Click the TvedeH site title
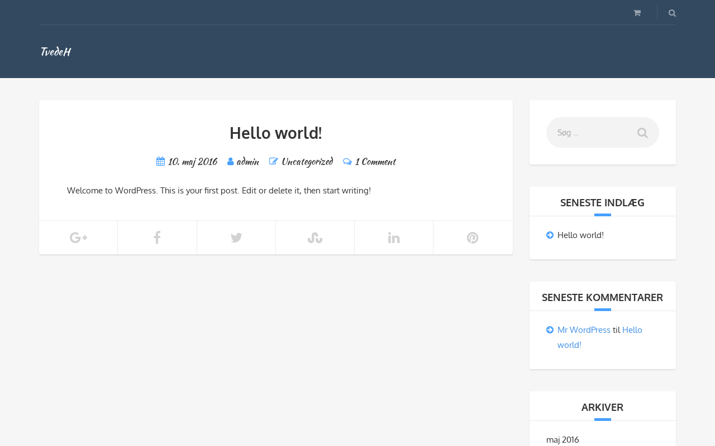715x446 pixels. (x=55, y=52)
